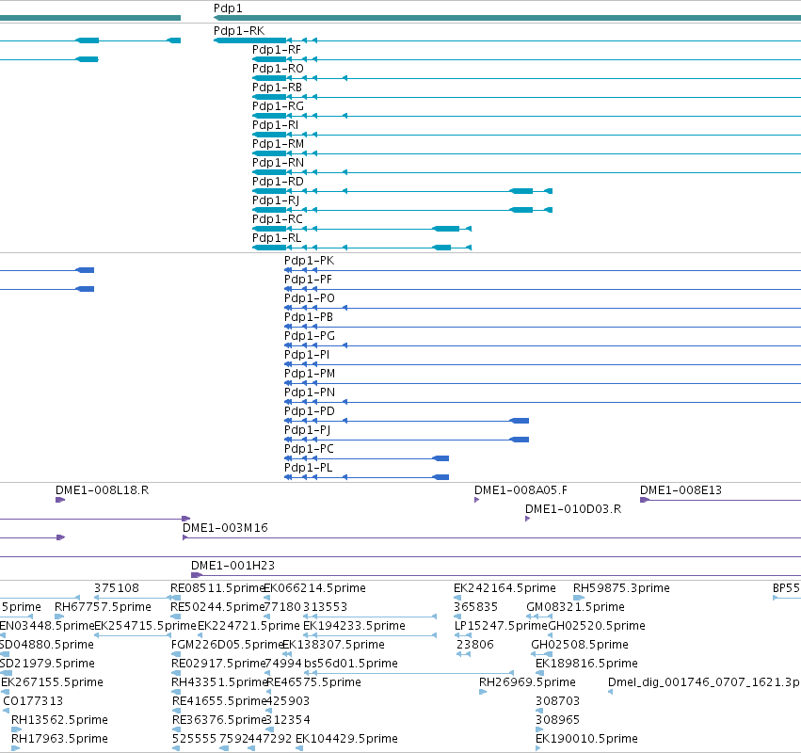The image size is (801, 753).
Task: Click the RH17963.5prime EST label
Action: 59,739
